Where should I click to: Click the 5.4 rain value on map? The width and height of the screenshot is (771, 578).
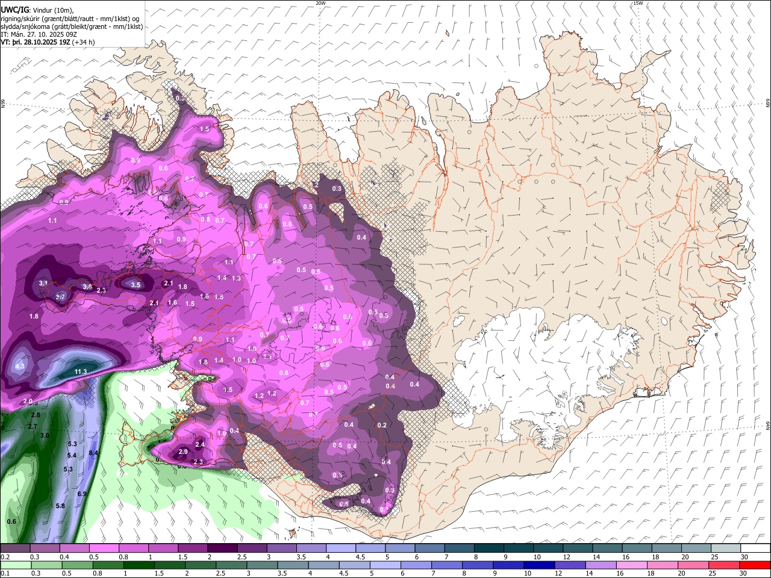pos(72,455)
